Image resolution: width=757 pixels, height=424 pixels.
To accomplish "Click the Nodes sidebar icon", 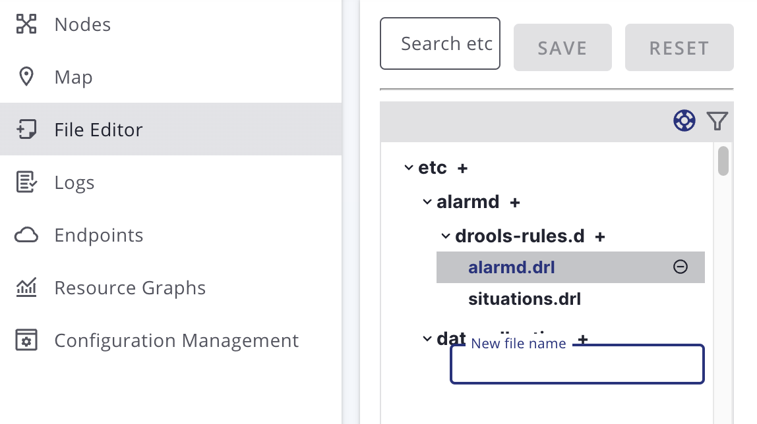I will (26, 24).
